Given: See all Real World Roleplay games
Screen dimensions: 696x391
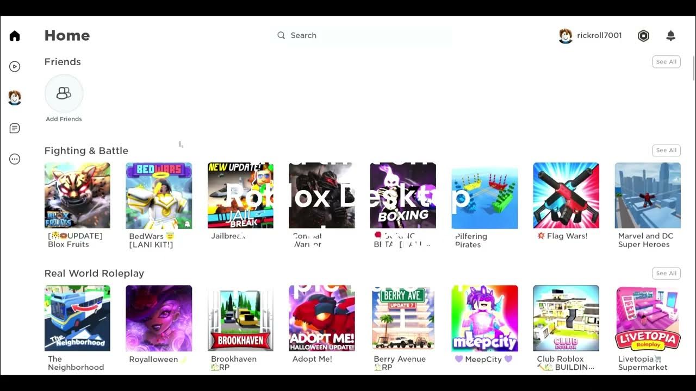Looking at the screenshot, I should tap(666, 273).
